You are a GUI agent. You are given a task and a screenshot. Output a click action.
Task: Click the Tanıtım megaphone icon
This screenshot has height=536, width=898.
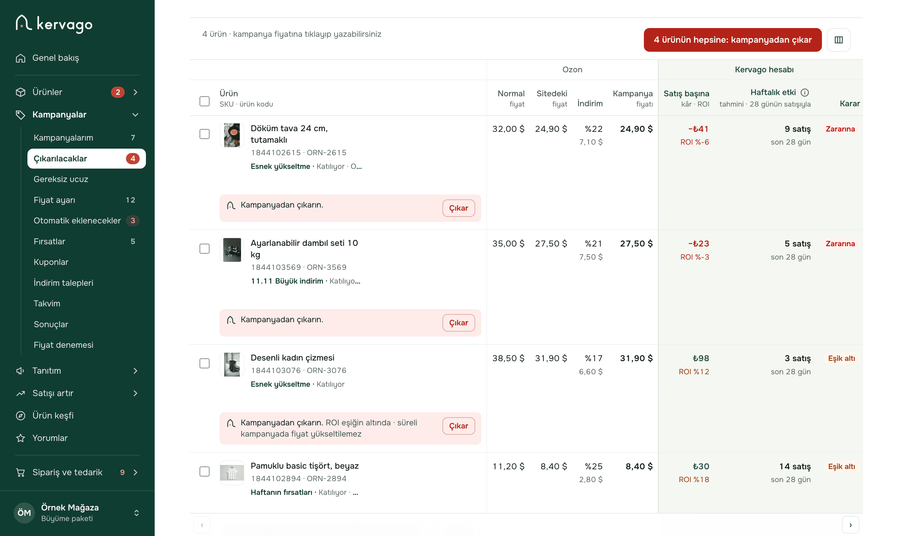[x=21, y=371]
